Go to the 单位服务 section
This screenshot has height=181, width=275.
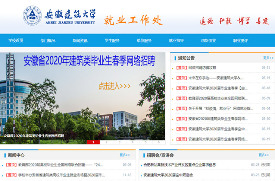click(144, 41)
